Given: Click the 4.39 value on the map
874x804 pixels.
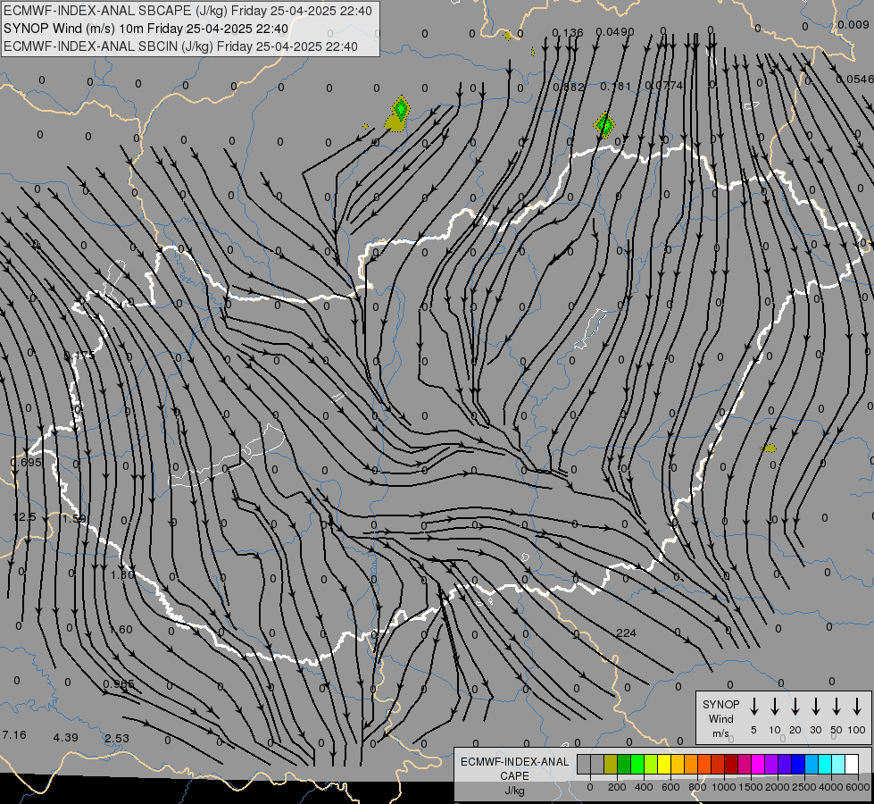Looking at the screenshot, I should [x=65, y=738].
